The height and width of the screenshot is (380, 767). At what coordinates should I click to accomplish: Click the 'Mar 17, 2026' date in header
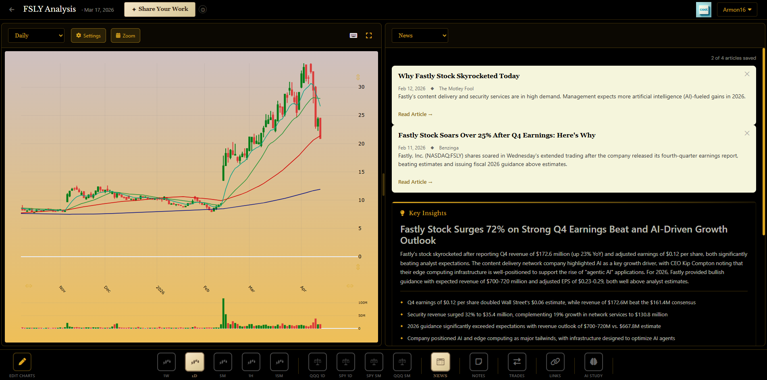tap(99, 10)
